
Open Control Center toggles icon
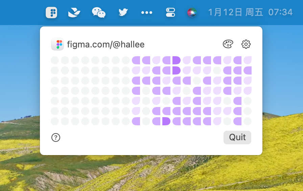coord(170,13)
